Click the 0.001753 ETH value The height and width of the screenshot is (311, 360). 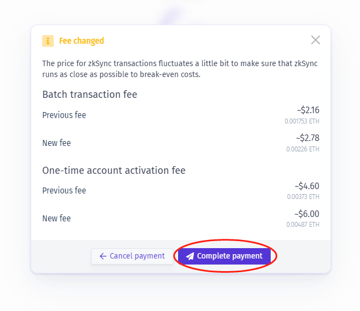click(302, 121)
